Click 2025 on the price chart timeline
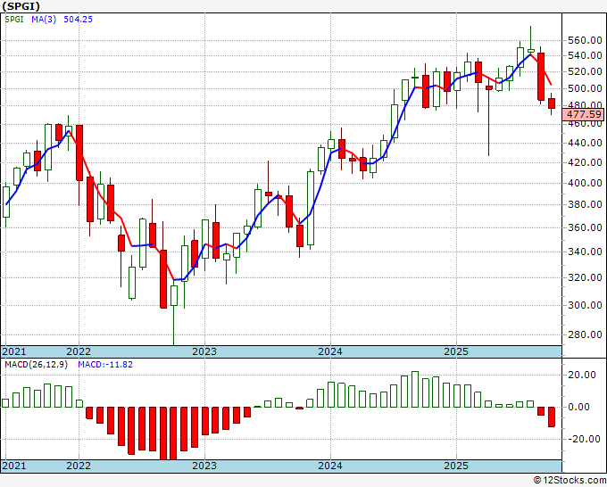 (456, 351)
